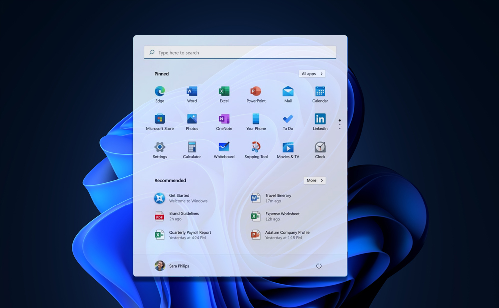Click Sara Philips profile picture
The width and height of the screenshot is (499, 308).
pos(160,266)
